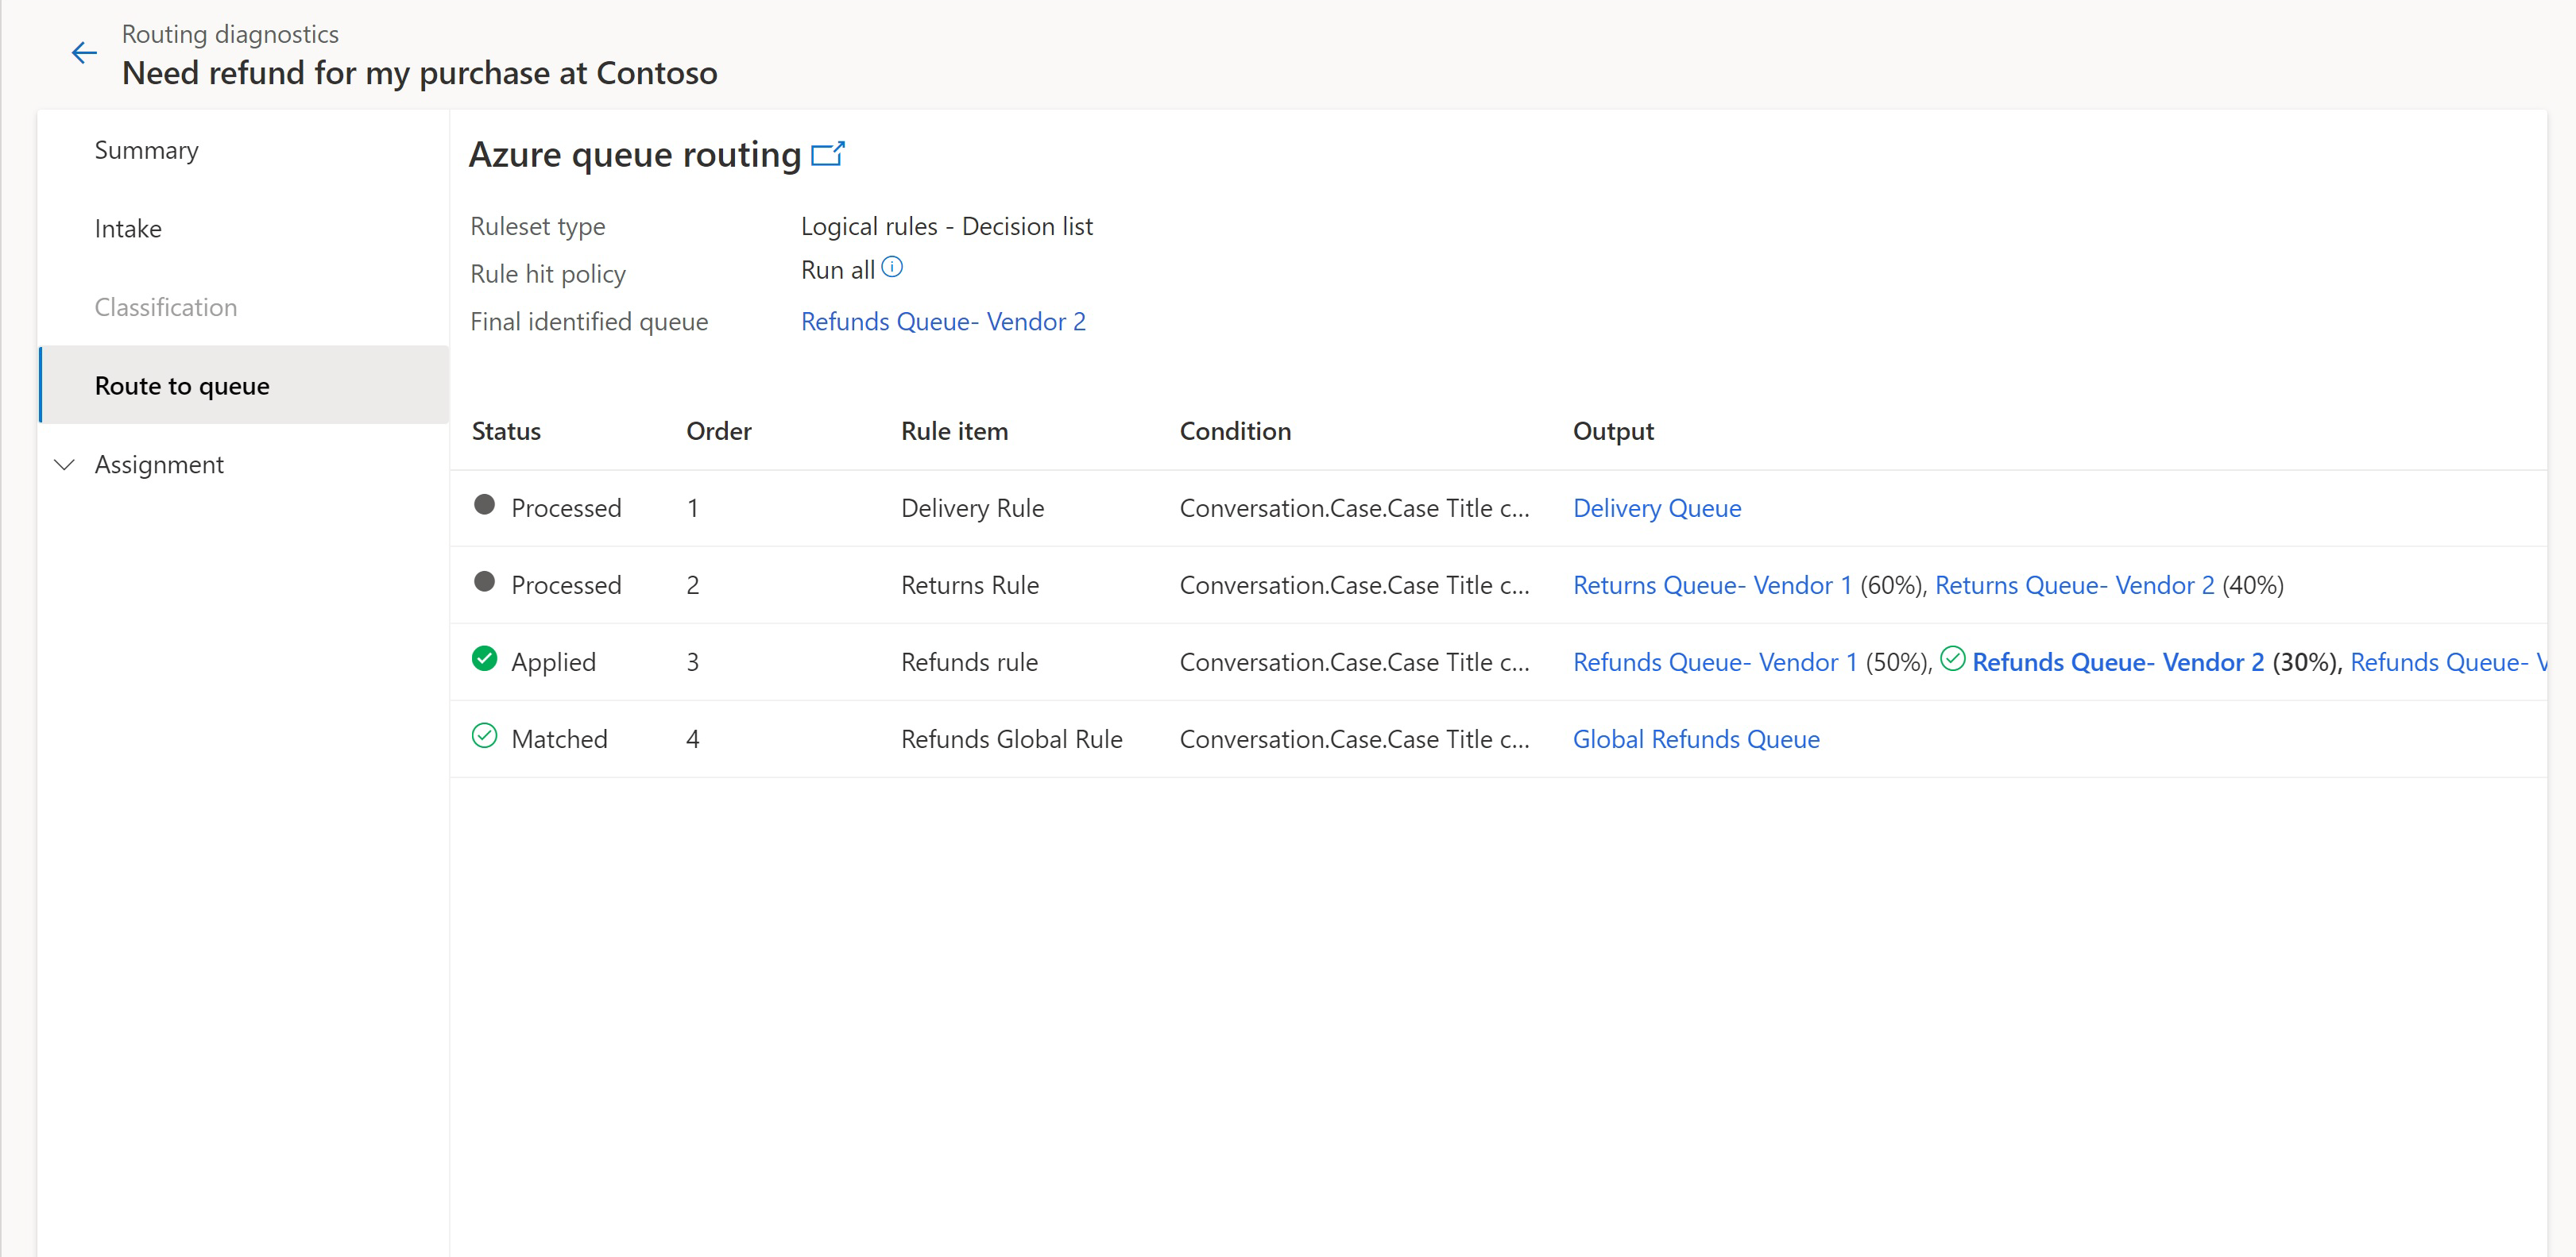Click chevron to collapse Assignment panel

66,465
